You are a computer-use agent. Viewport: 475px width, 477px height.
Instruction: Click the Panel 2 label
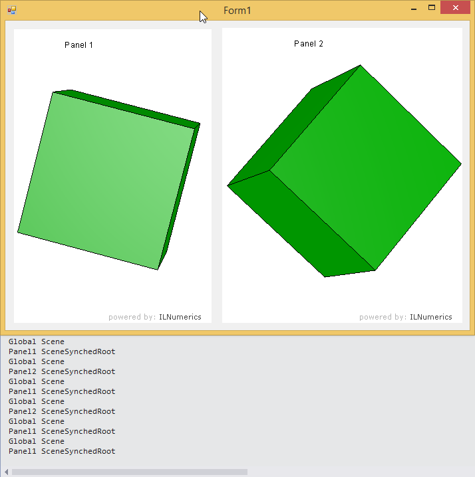coord(308,44)
